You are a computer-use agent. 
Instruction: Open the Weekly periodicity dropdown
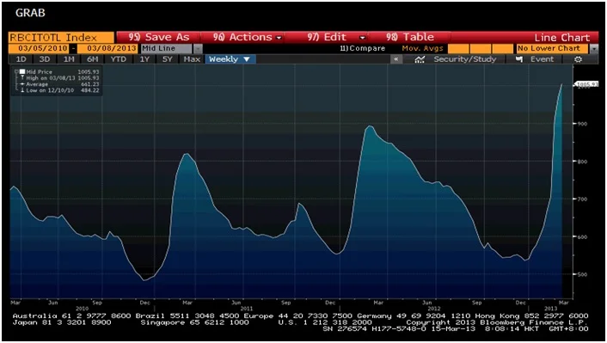230,59
